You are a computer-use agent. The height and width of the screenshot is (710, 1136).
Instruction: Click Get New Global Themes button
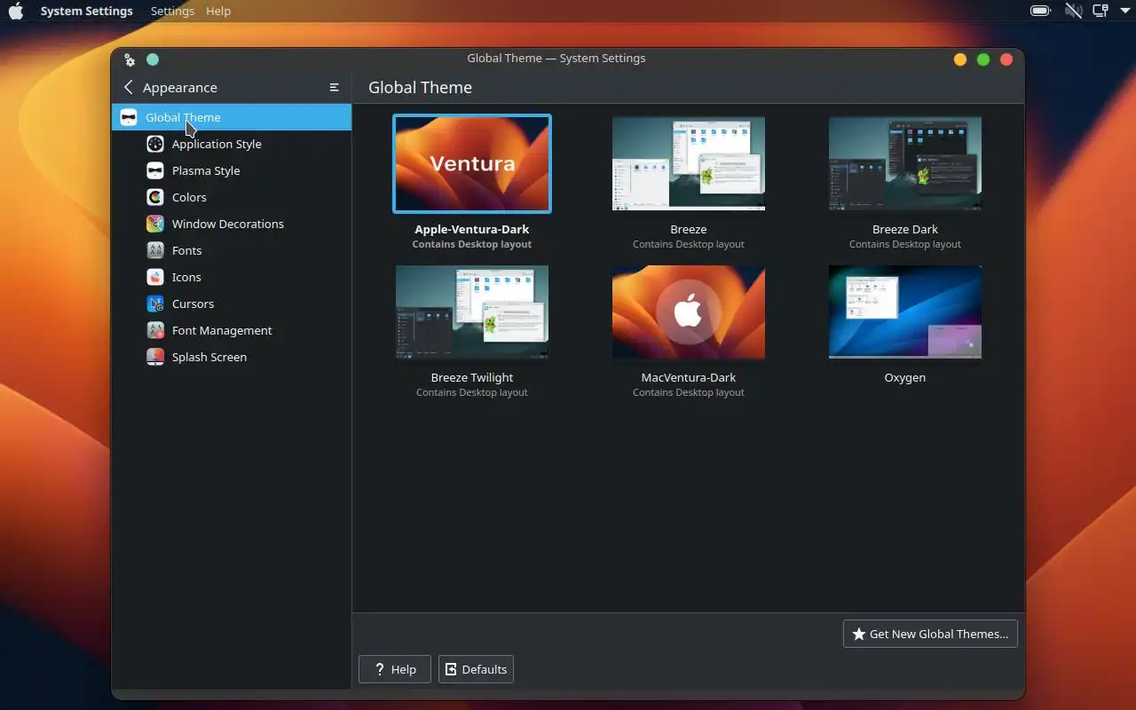[x=930, y=634]
